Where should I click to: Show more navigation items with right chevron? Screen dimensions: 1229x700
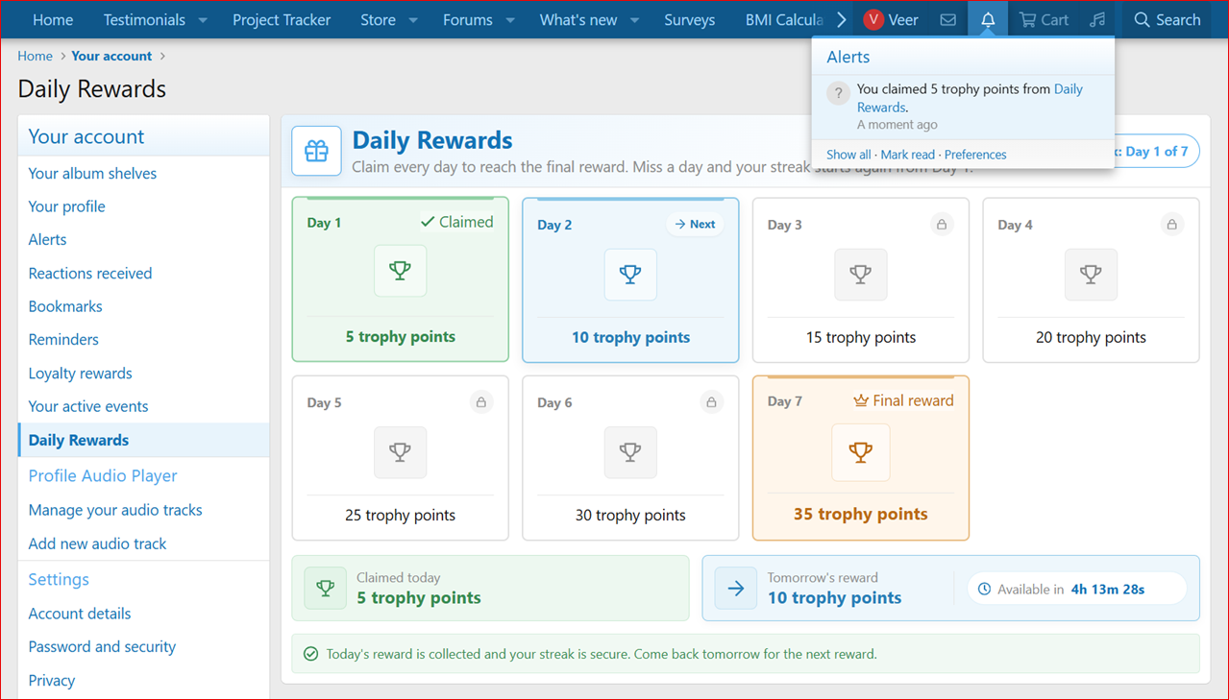(x=842, y=19)
